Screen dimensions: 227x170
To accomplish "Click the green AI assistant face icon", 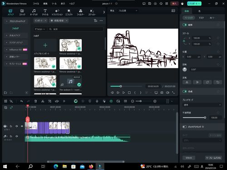I will (76, 101).
